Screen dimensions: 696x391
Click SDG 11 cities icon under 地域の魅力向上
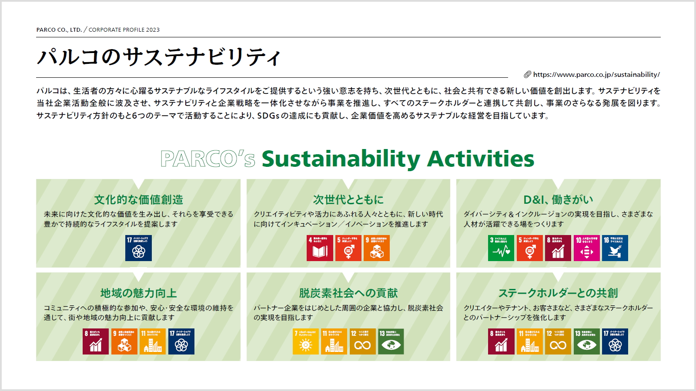click(x=153, y=341)
